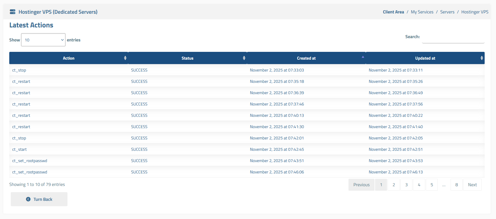Image resolution: width=496 pixels, height=219 pixels.
Task: Jump to page 3 in pagination
Action: pyautogui.click(x=406, y=185)
